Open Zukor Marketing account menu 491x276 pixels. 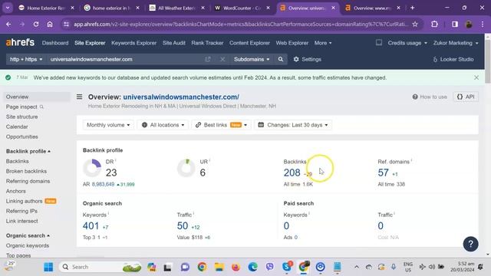[x=456, y=43]
